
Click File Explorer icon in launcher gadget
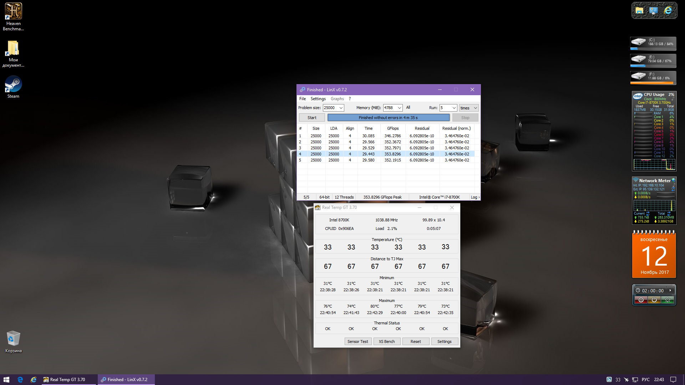tap(639, 11)
